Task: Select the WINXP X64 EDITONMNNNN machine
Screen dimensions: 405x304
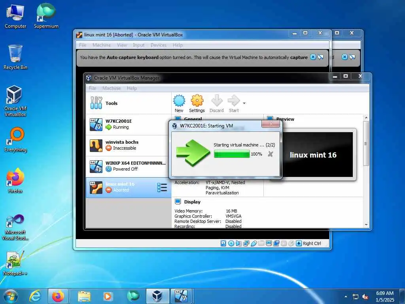Action: pos(129,166)
